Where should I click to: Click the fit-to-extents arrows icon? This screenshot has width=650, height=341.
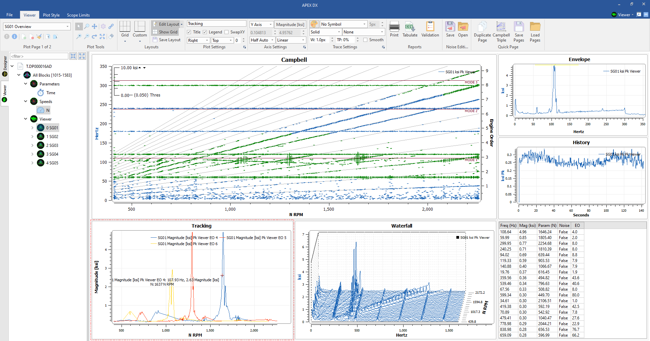tap(103, 36)
